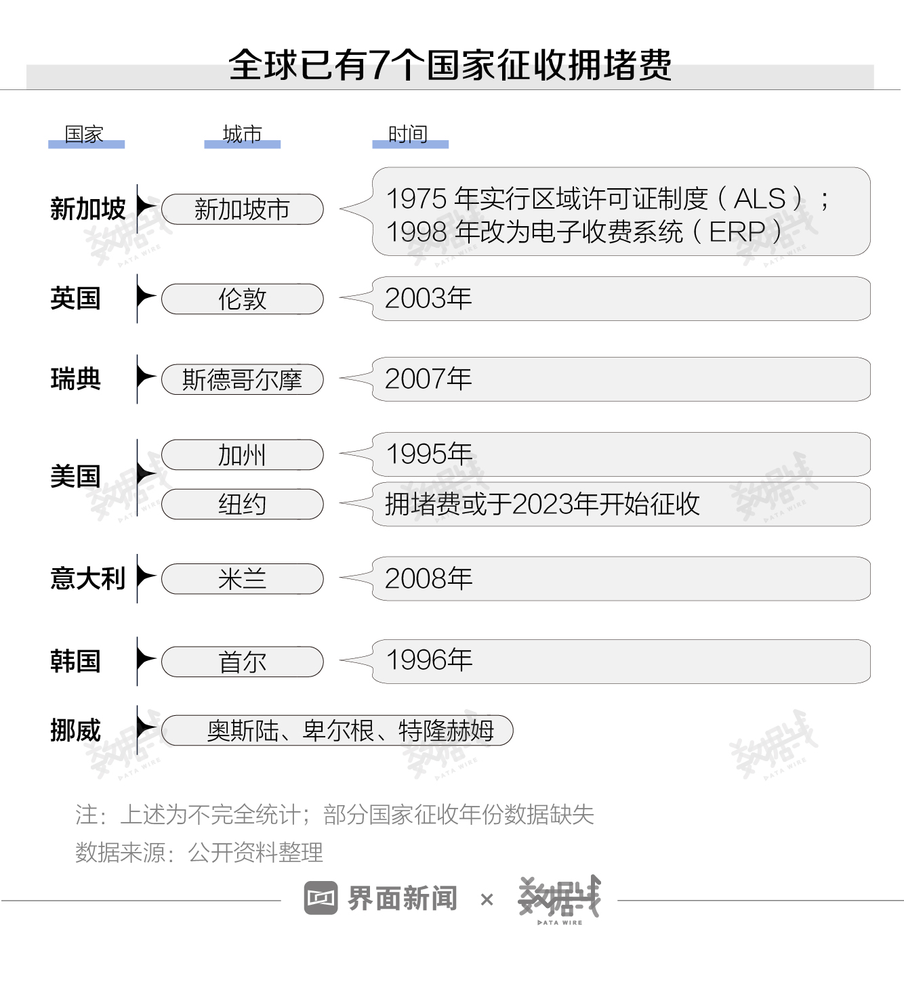Click the arrow marker beside 挪威
The width and height of the screenshot is (904, 986).
144,729
